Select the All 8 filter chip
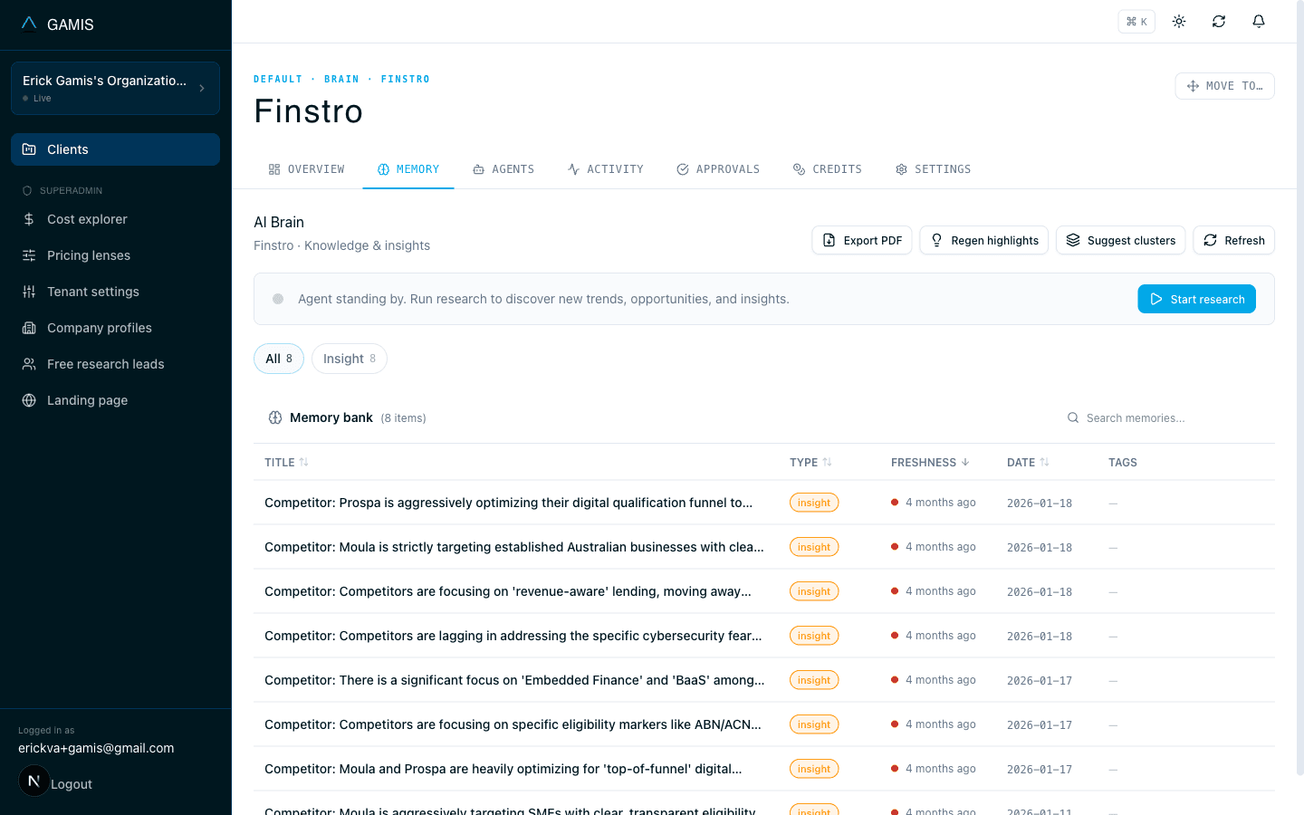 [x=279, y=359]
